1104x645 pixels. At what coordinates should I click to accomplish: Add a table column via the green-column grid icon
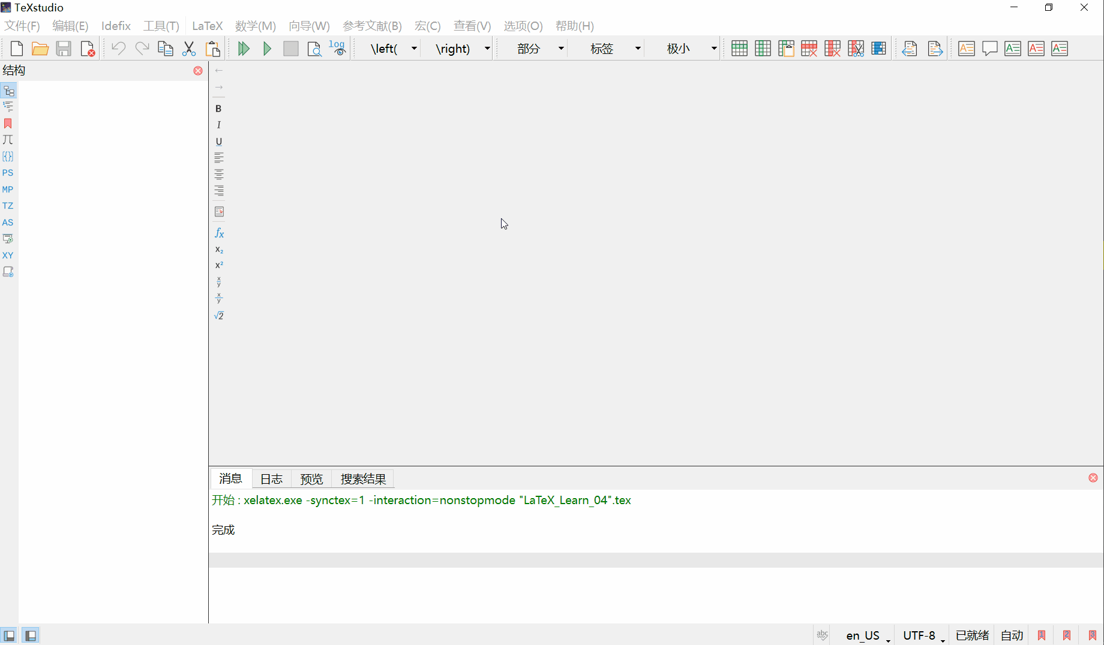click(763, 49)
